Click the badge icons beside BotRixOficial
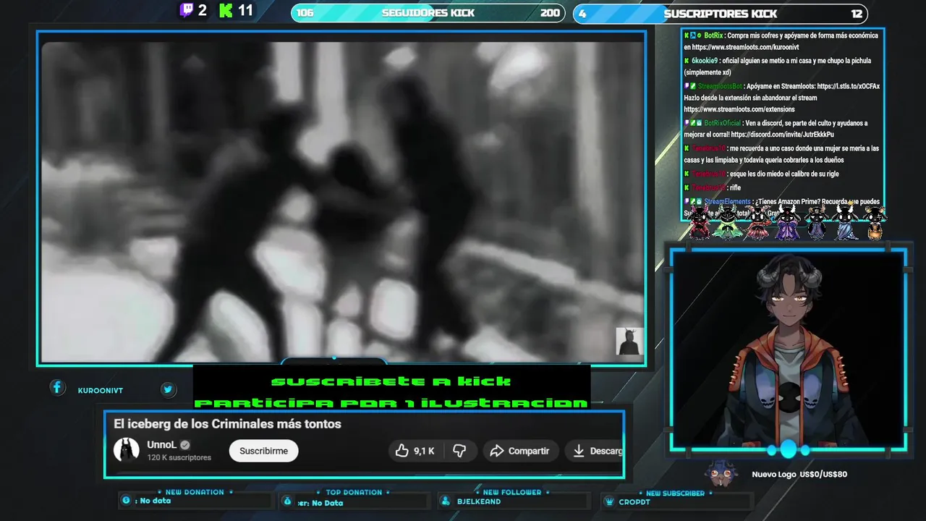The image size is (926, 521). tap(693, 123)
